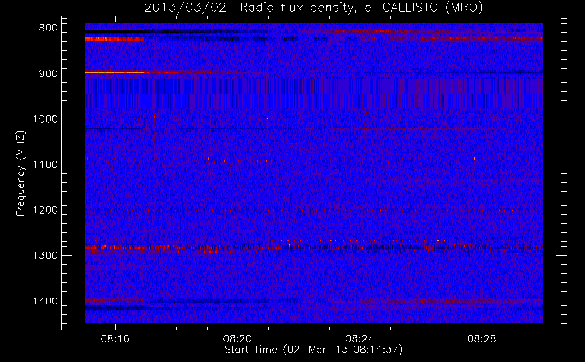The image size is (585, 362).
Task: Select the 08:20 time tick label
Action: [x=238, y=339]
